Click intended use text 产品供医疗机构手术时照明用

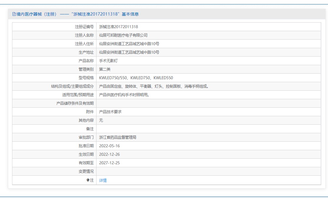[124, 95]
